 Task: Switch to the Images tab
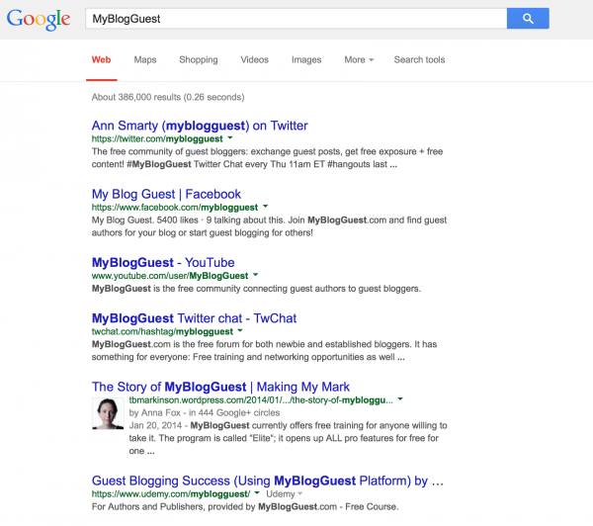pos(306,59)
